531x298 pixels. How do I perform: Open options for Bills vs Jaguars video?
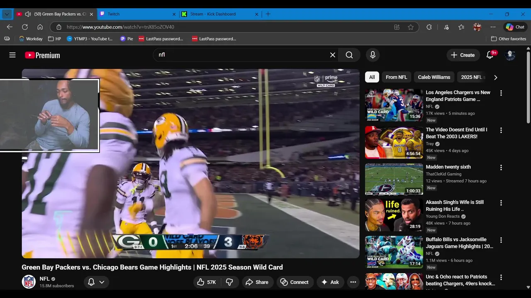point(501,240)
